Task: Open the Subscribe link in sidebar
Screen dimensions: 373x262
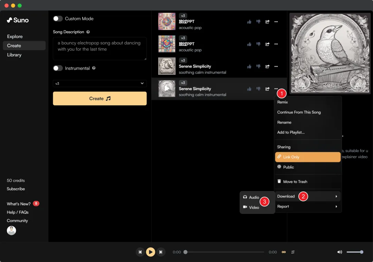Action: click(x=16, y=189)
